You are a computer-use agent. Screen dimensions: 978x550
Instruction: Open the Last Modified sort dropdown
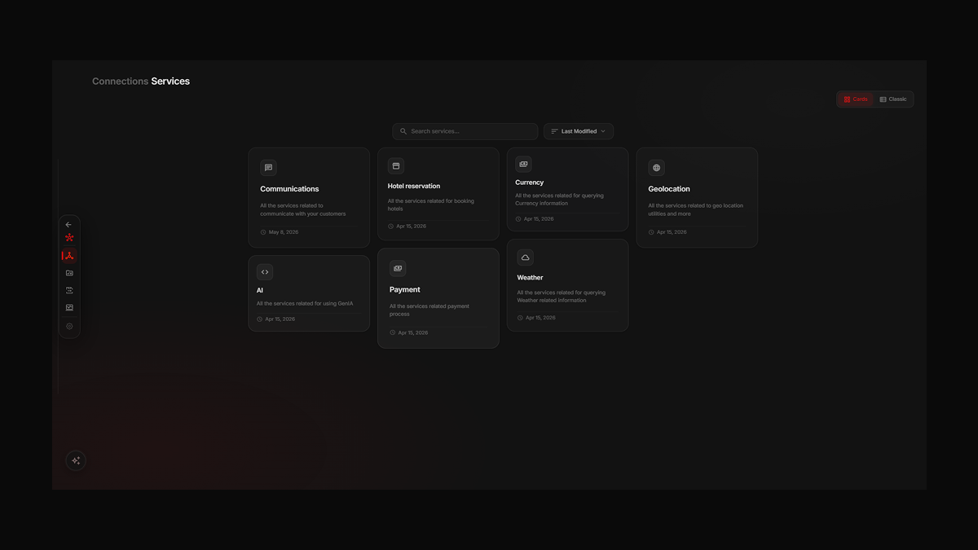(579, 131)
